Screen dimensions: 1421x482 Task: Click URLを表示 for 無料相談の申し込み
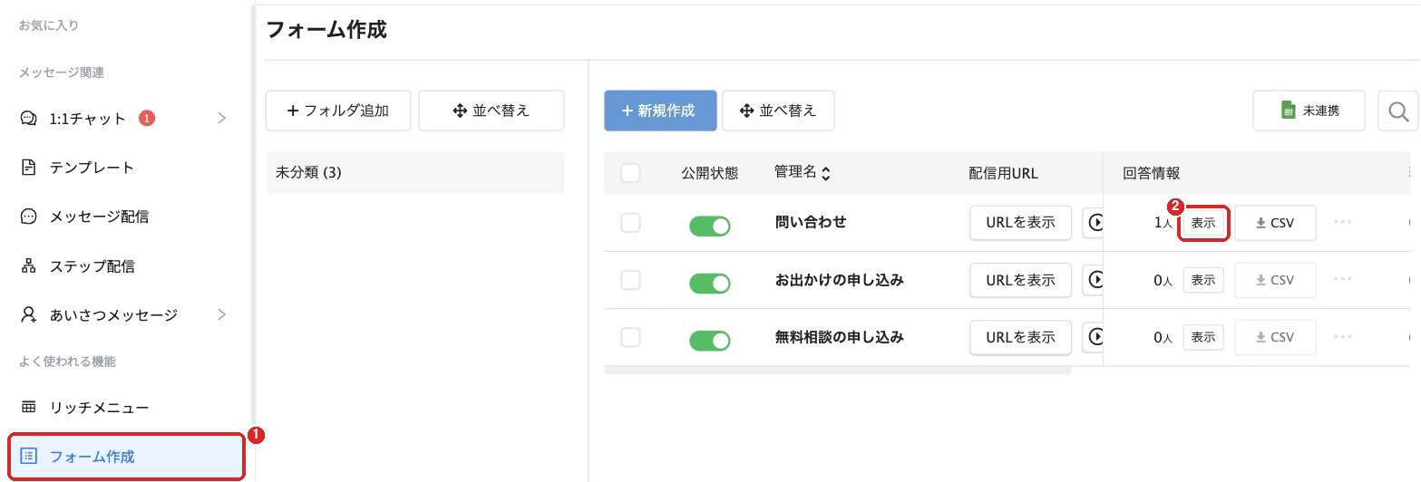pyautogui.click(x=1021, y=337)
